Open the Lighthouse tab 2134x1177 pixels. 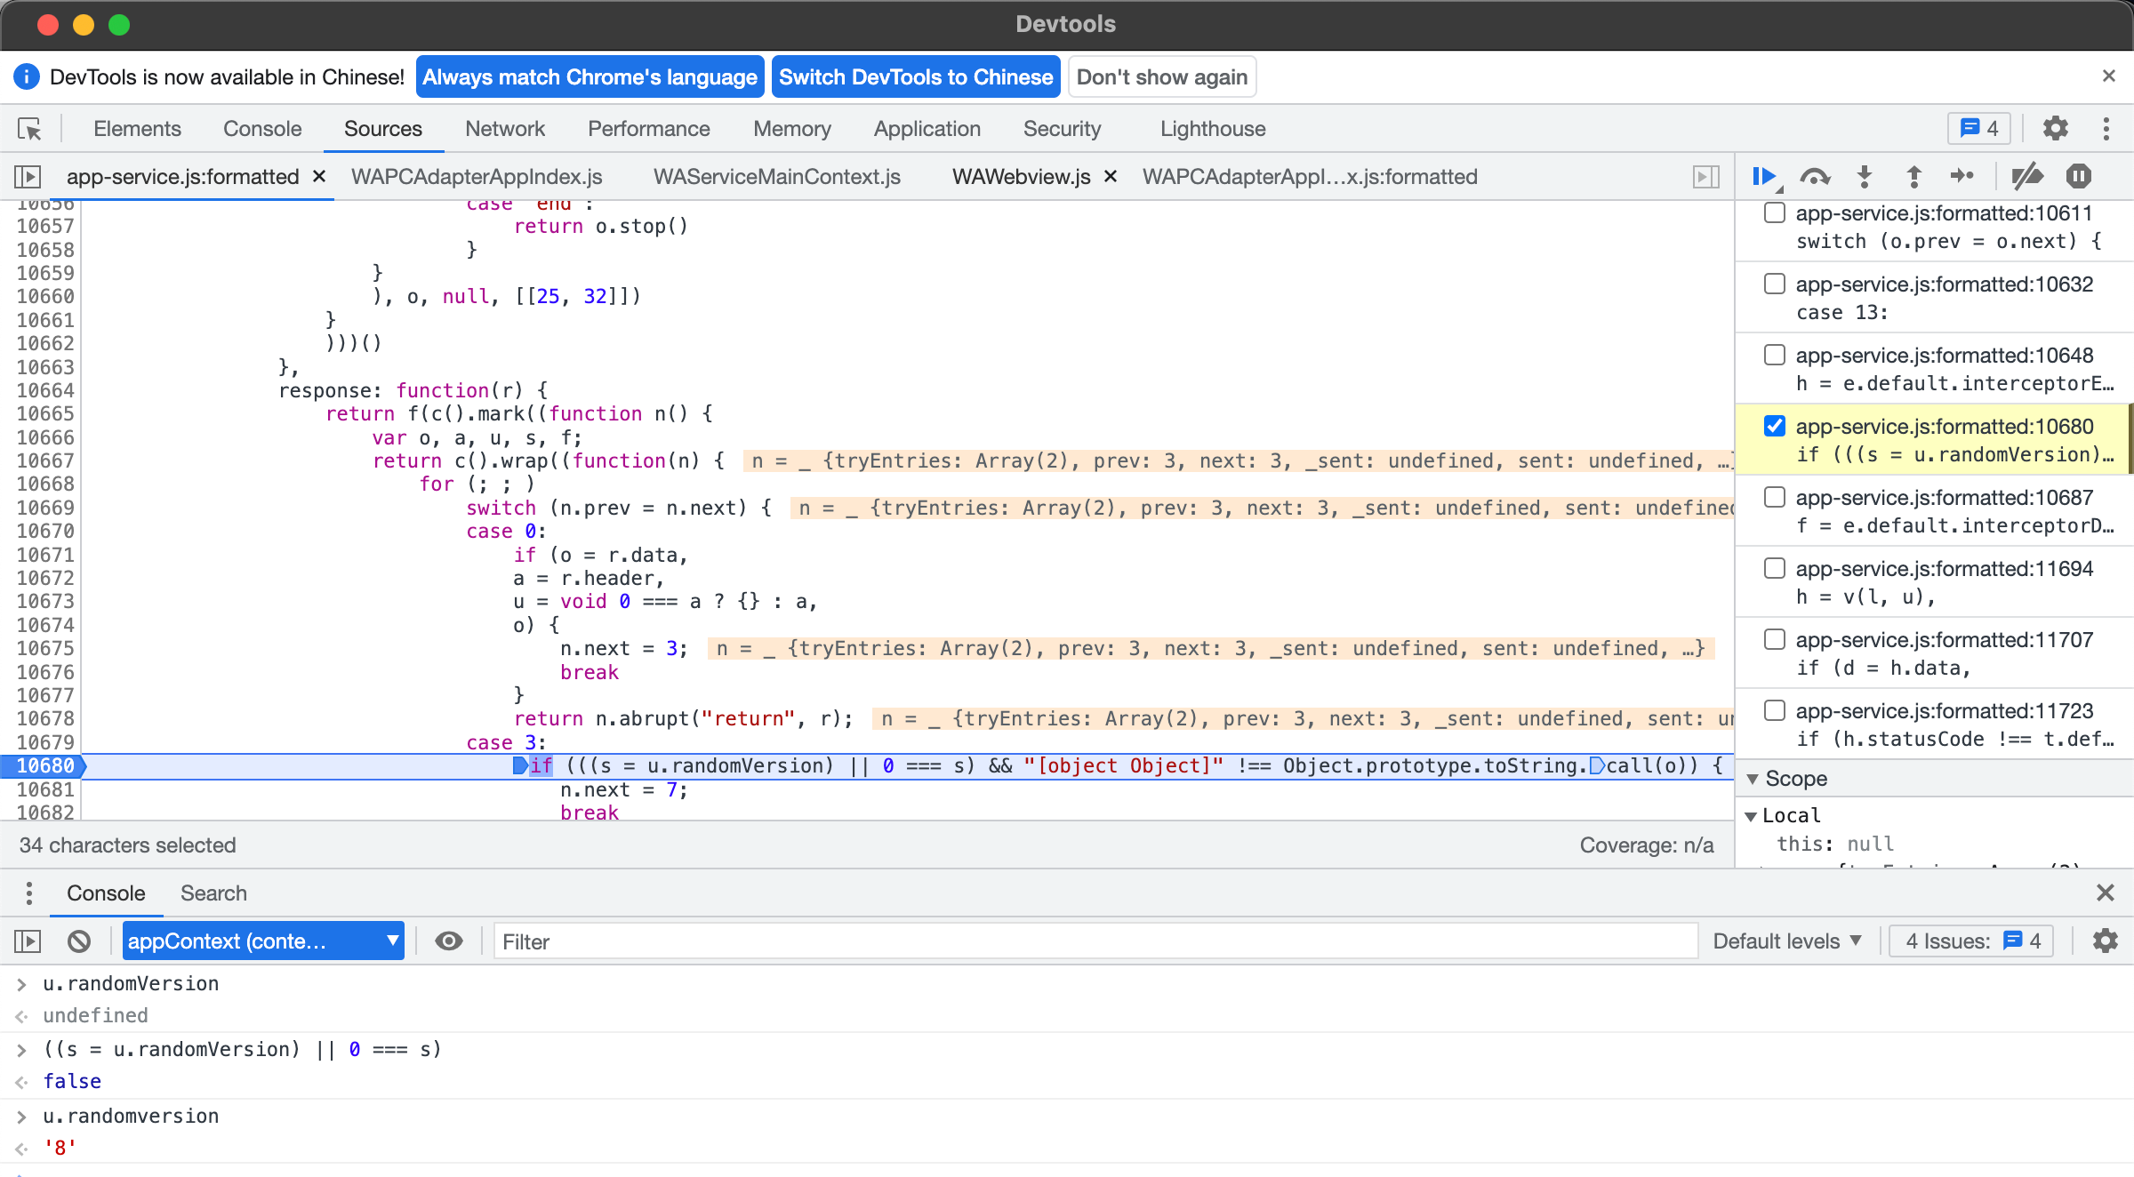pos(1213,129)
